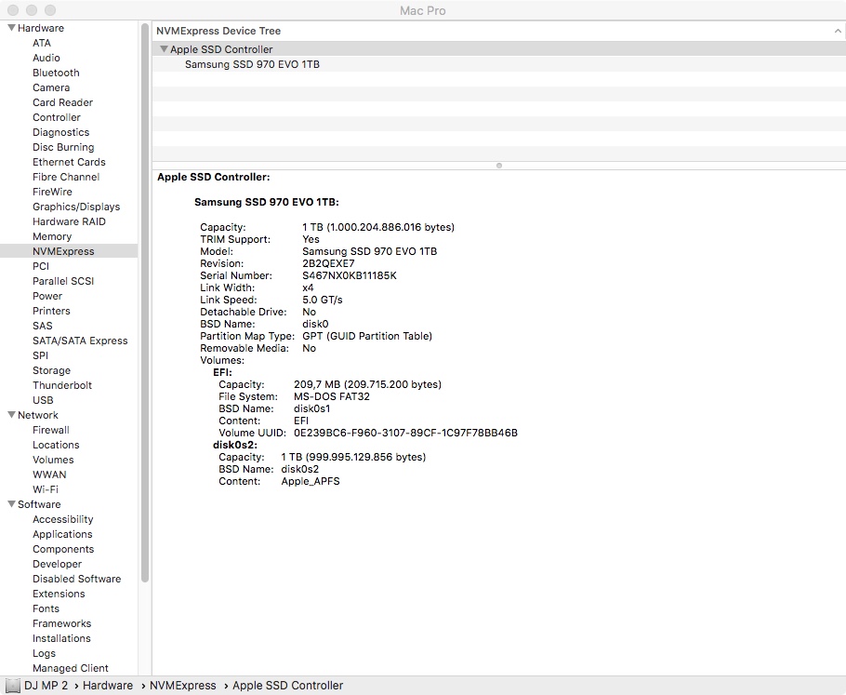Open the Ethernet Cards entry
Screen dimensions: 846x695
[x=69, y=162]
